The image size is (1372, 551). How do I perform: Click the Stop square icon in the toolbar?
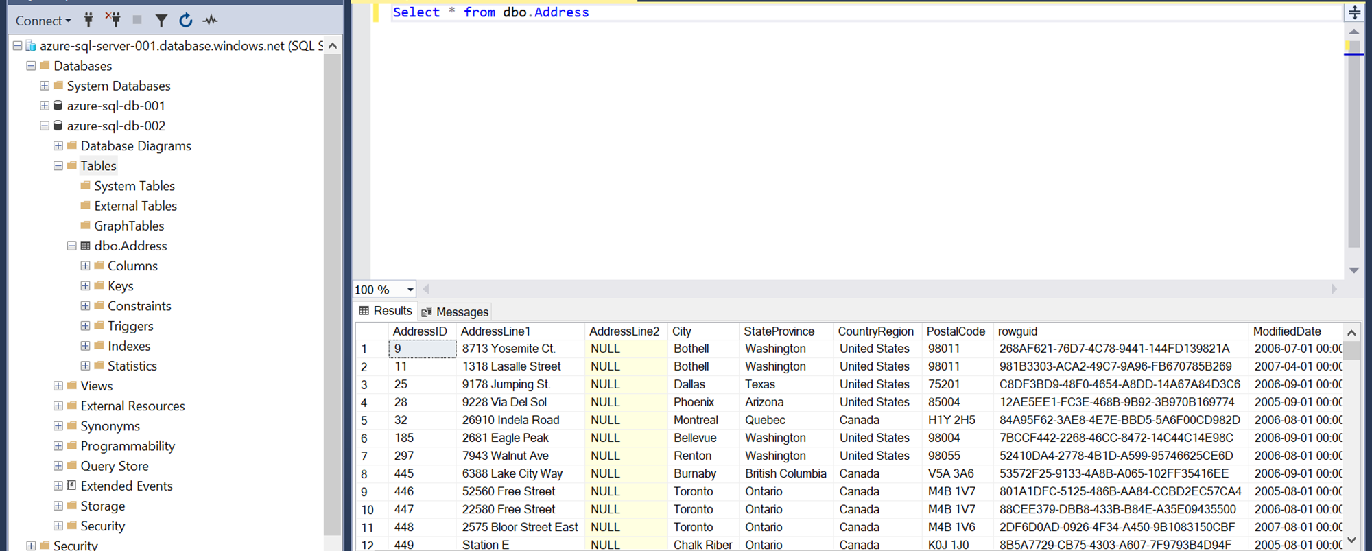pyautogui.click(x=137, y=20)
